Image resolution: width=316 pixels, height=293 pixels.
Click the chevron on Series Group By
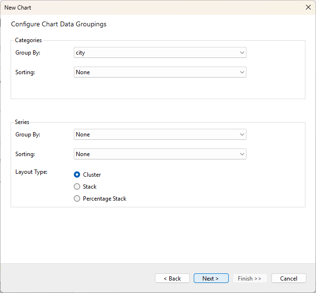(x=242, y=135)
